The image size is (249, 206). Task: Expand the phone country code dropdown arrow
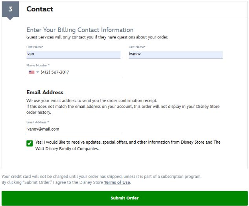(x=38, y=72)
